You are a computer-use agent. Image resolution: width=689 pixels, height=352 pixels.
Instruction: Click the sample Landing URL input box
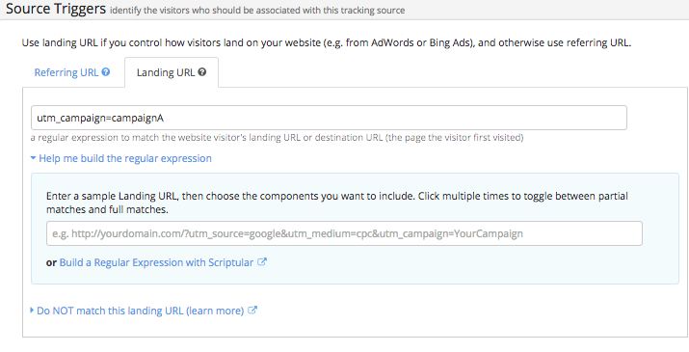(344, 233)
